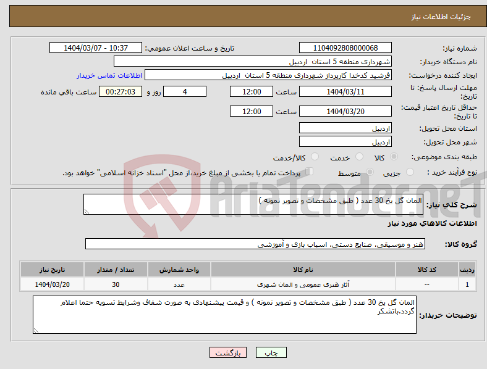Toggle the اسناد خزانه اسلامی payment checkbox
Screen dimensions: 487x369
point(309,172)
